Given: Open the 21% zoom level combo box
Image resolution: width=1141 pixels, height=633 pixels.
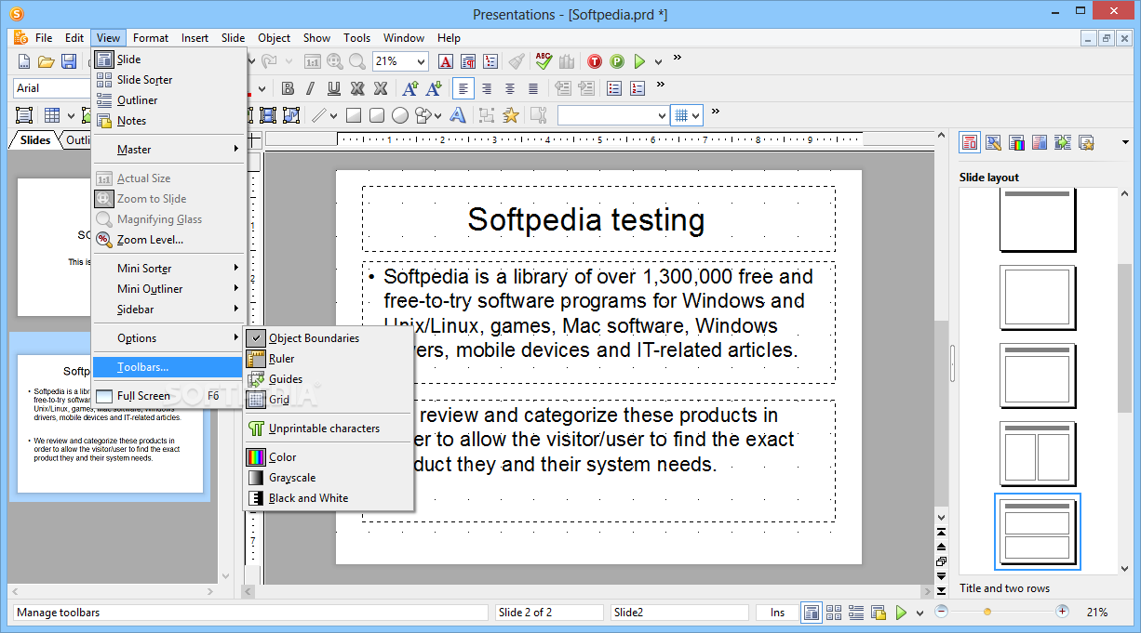Looking at the screenshot, I should point(400,61).
